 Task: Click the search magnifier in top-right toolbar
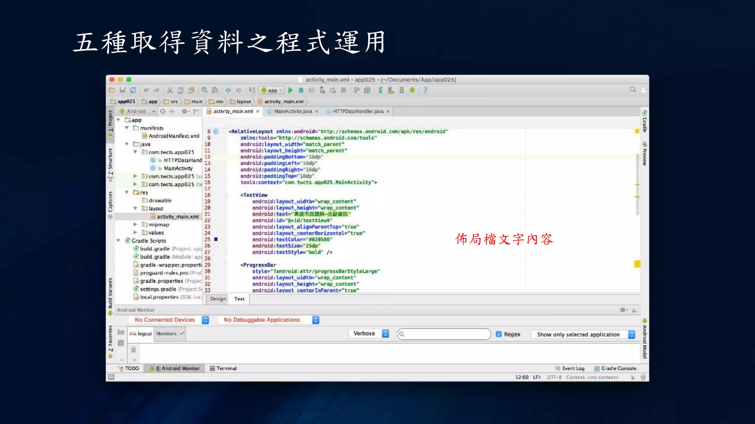point(633,89)
